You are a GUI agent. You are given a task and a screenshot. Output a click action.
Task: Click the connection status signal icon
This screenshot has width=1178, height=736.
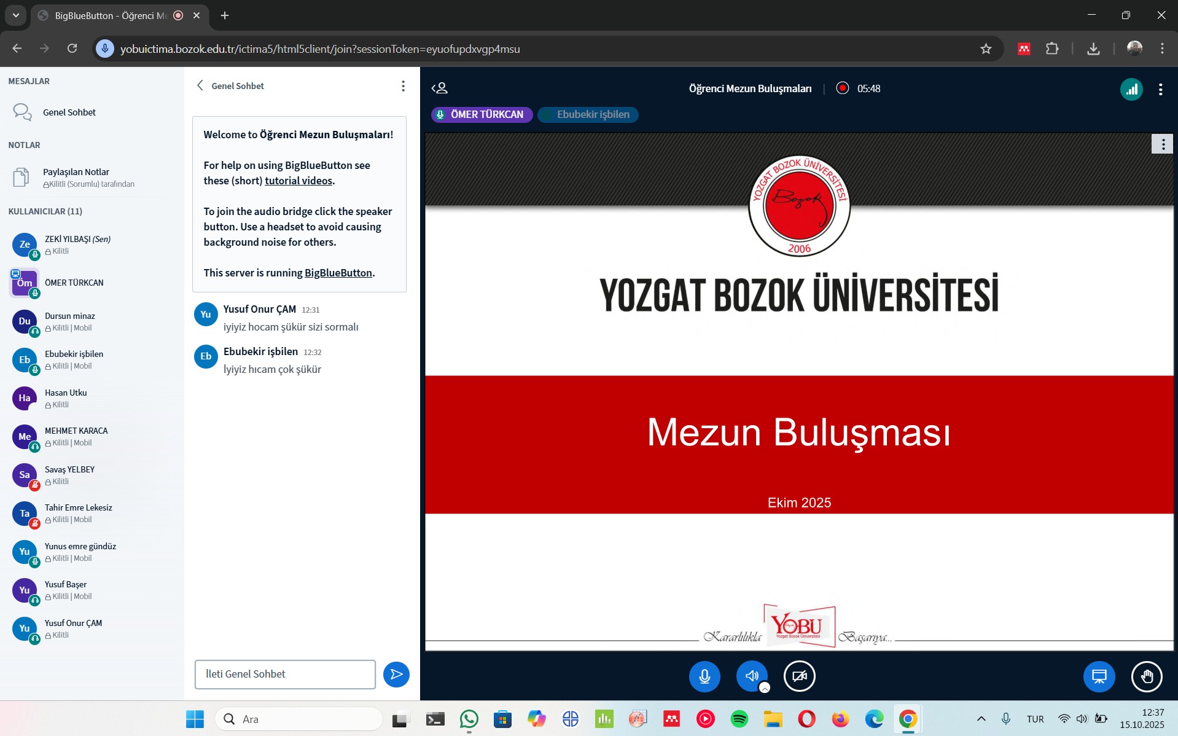(1131, 89)
